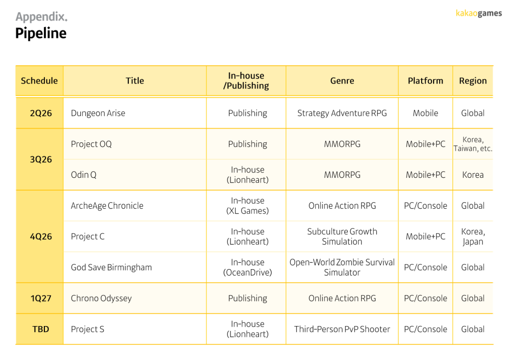
Task: Click the Pipeline slide title
Action: point(40,33)
